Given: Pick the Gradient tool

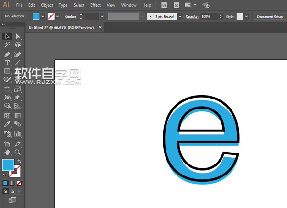Looking at the screenshot, I should 18,116.
